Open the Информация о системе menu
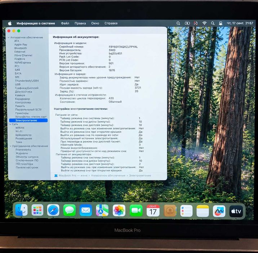This screenshot has width=258, height=253. 36,23
